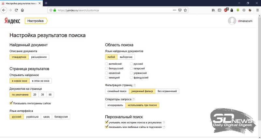
Task: Select любой document language
Action: [x=111, y=57]
